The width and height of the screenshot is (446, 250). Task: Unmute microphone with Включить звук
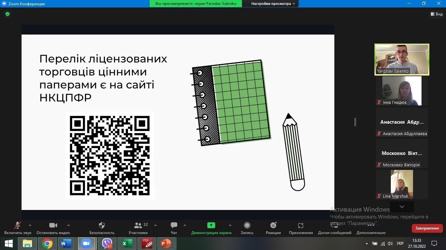pyautogui.click(x=18, y=226)
